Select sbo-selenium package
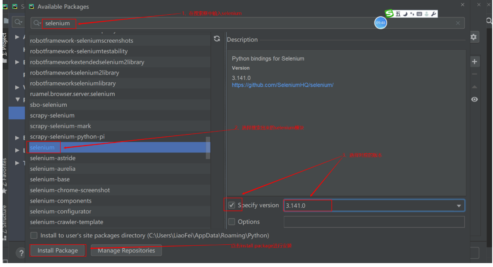Image resolution: width=493 pixels, height=267 pixels. (120, 105)
